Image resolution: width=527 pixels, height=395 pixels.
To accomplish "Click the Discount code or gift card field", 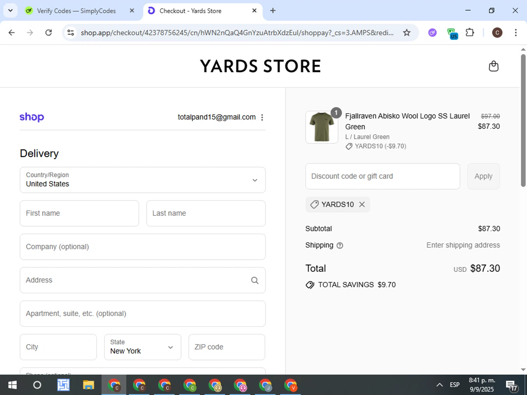I will 383,176.
